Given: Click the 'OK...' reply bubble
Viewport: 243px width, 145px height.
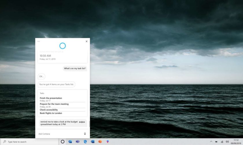Looking at the screenshot, I should (x=41, y=76).
